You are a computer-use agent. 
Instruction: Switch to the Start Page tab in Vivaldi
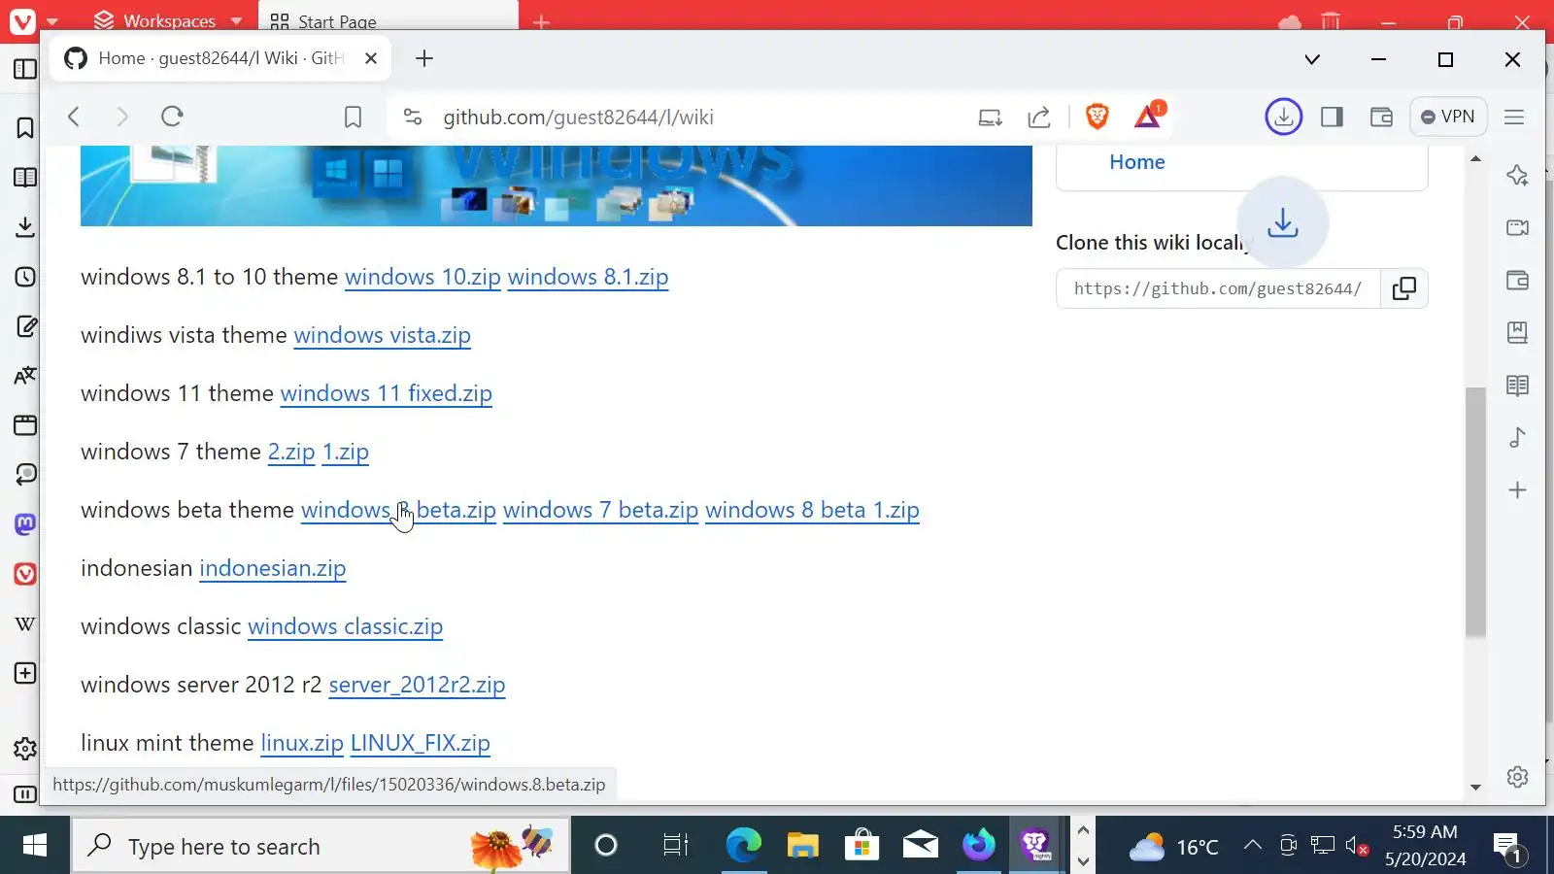pos(388,20)
